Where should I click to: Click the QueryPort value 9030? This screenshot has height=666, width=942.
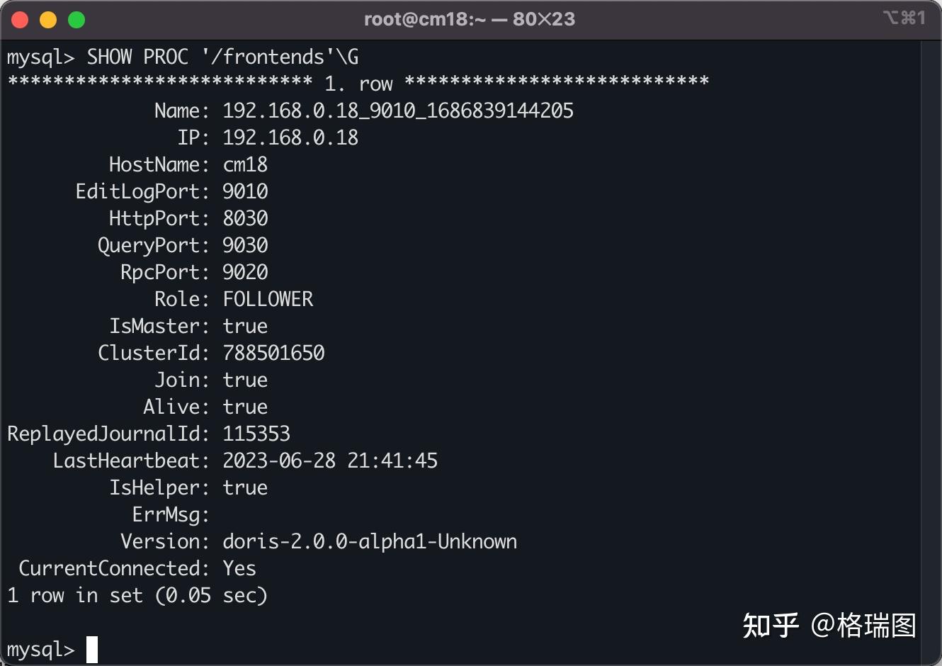(245, 245)
